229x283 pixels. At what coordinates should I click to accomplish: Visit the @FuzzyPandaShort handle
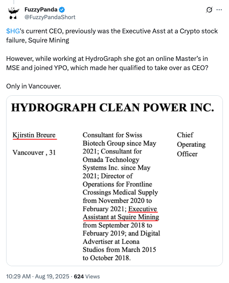[x=50, y=17]
